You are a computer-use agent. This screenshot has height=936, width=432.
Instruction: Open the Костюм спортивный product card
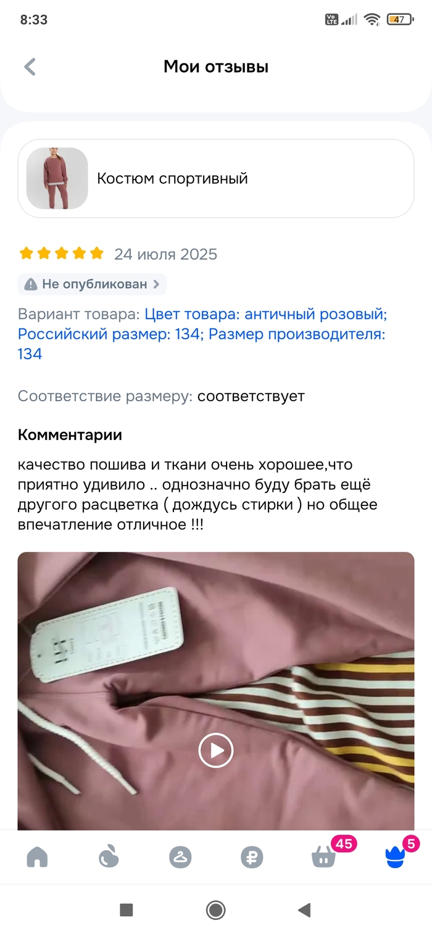pyautogui.click(x=216, y=178)
